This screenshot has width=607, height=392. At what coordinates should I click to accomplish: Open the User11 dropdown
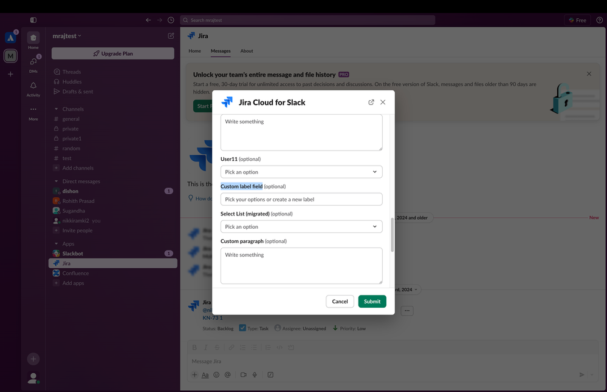pyautogui.click(x=301, y=172)
